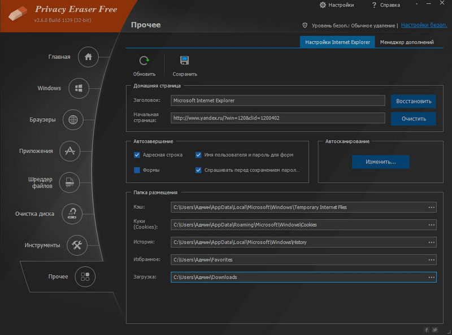Click the Загрузка path field
The width and height of the screenshot is (452, 335).
[303, 277]
